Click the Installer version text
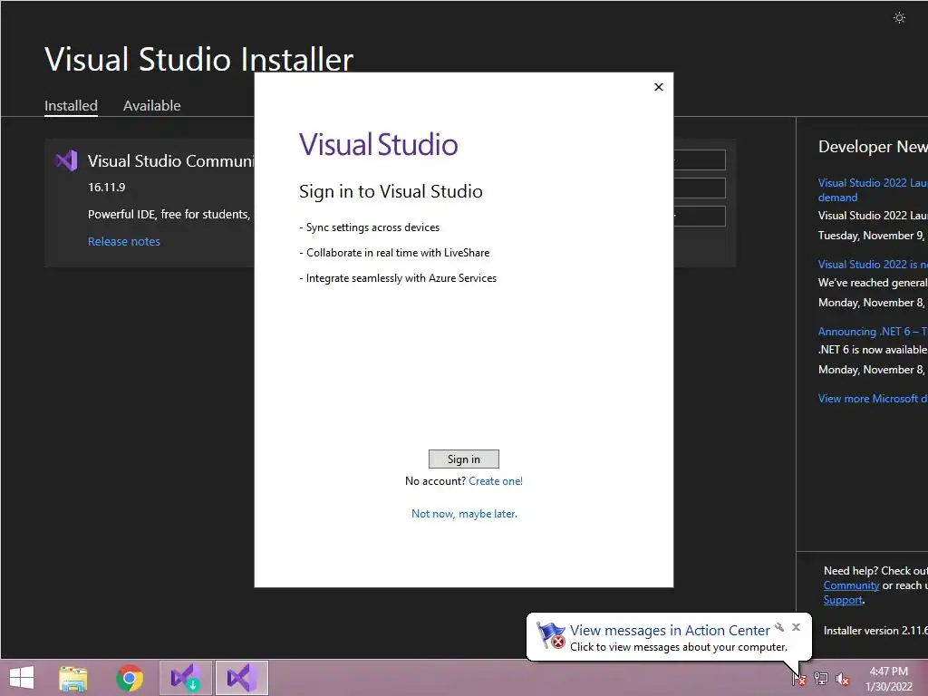 click(x=875, y=631)
